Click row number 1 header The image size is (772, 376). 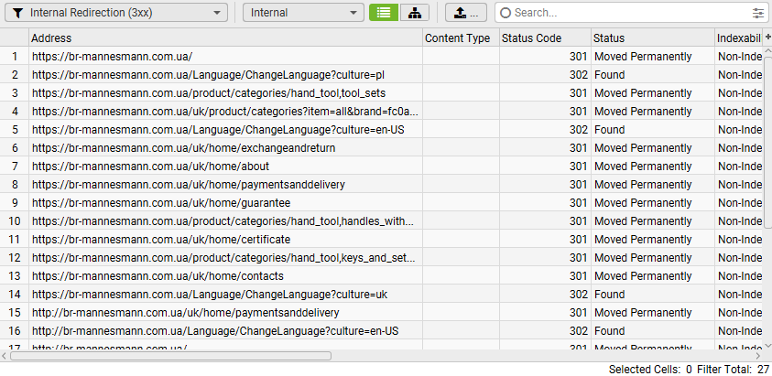click(x=15, y=57)
